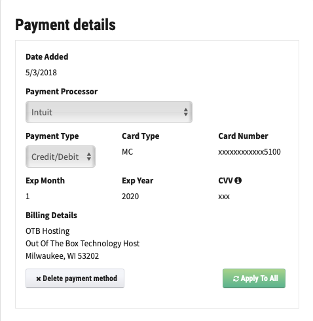
Task: Click the card type value MC
Action: point(127,152)
